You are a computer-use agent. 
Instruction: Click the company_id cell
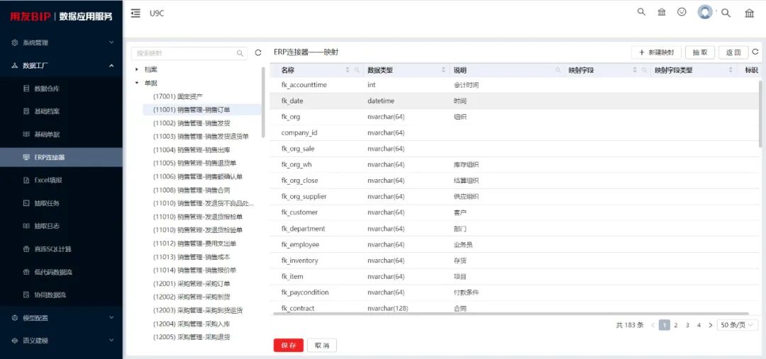coord(299,132)
